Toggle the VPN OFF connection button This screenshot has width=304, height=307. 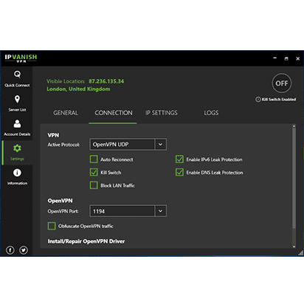[x=282, y=83]
